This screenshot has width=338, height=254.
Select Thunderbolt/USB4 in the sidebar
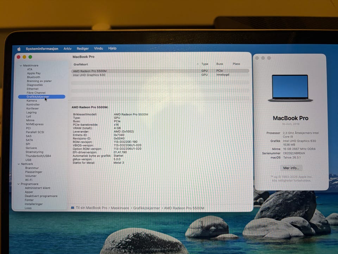(38, 156)
